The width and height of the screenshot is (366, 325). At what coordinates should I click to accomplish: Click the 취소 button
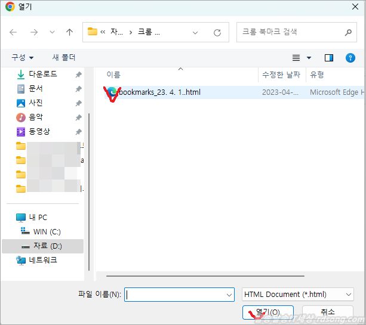pyautogui.click(x=327, y=312)
